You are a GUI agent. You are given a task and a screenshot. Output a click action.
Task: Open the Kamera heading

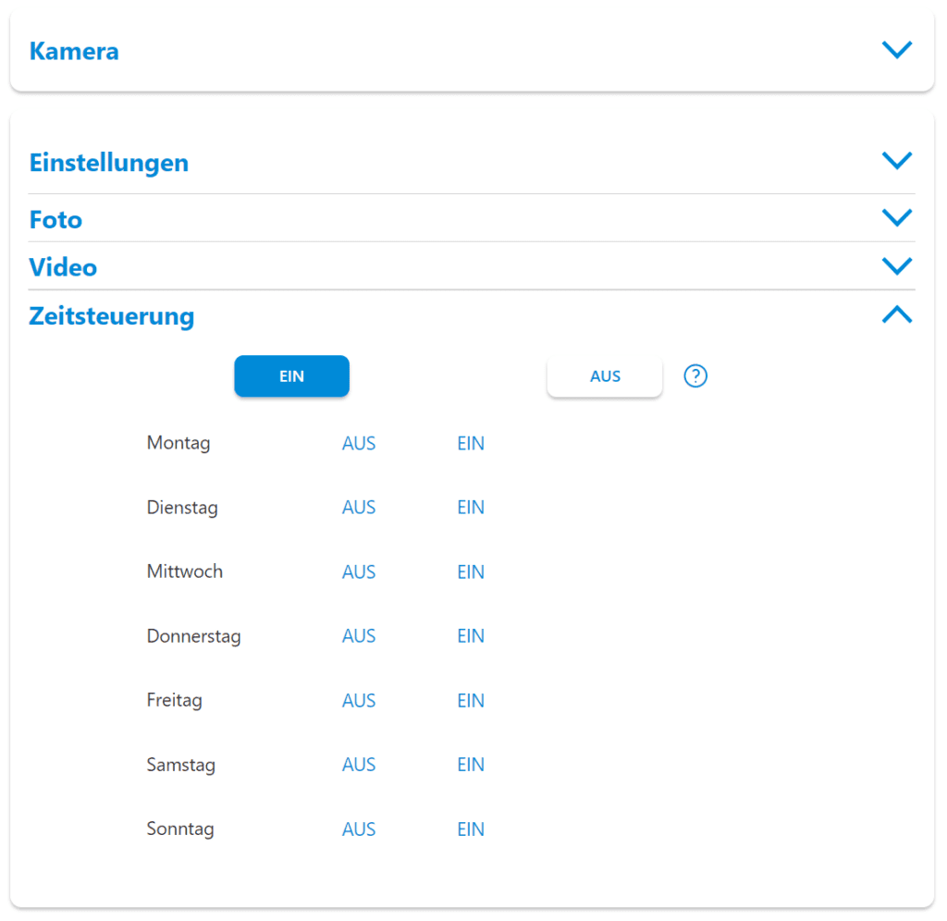(74, 52)
